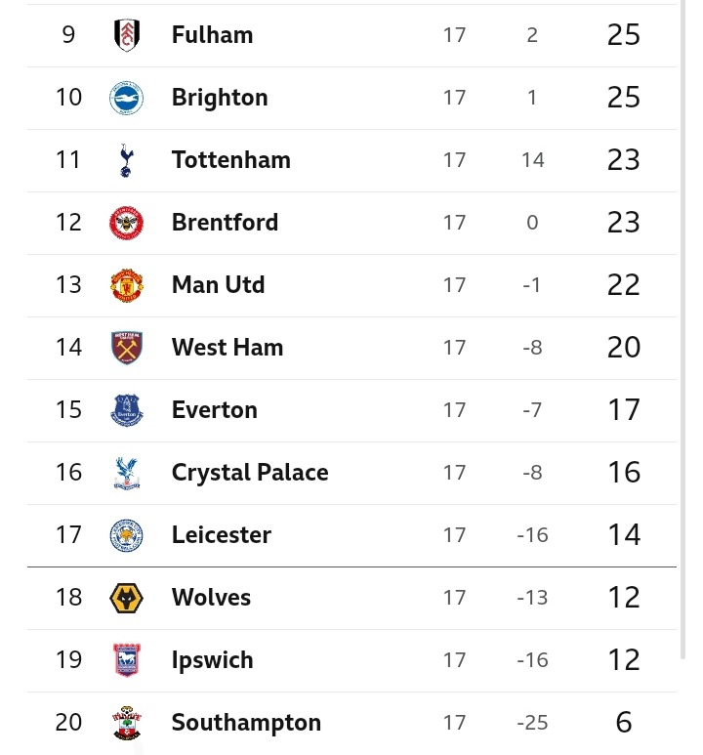Click the Wolves wolf head logo
This screenshot has height=755, width=703.
(x=126, y=598)
